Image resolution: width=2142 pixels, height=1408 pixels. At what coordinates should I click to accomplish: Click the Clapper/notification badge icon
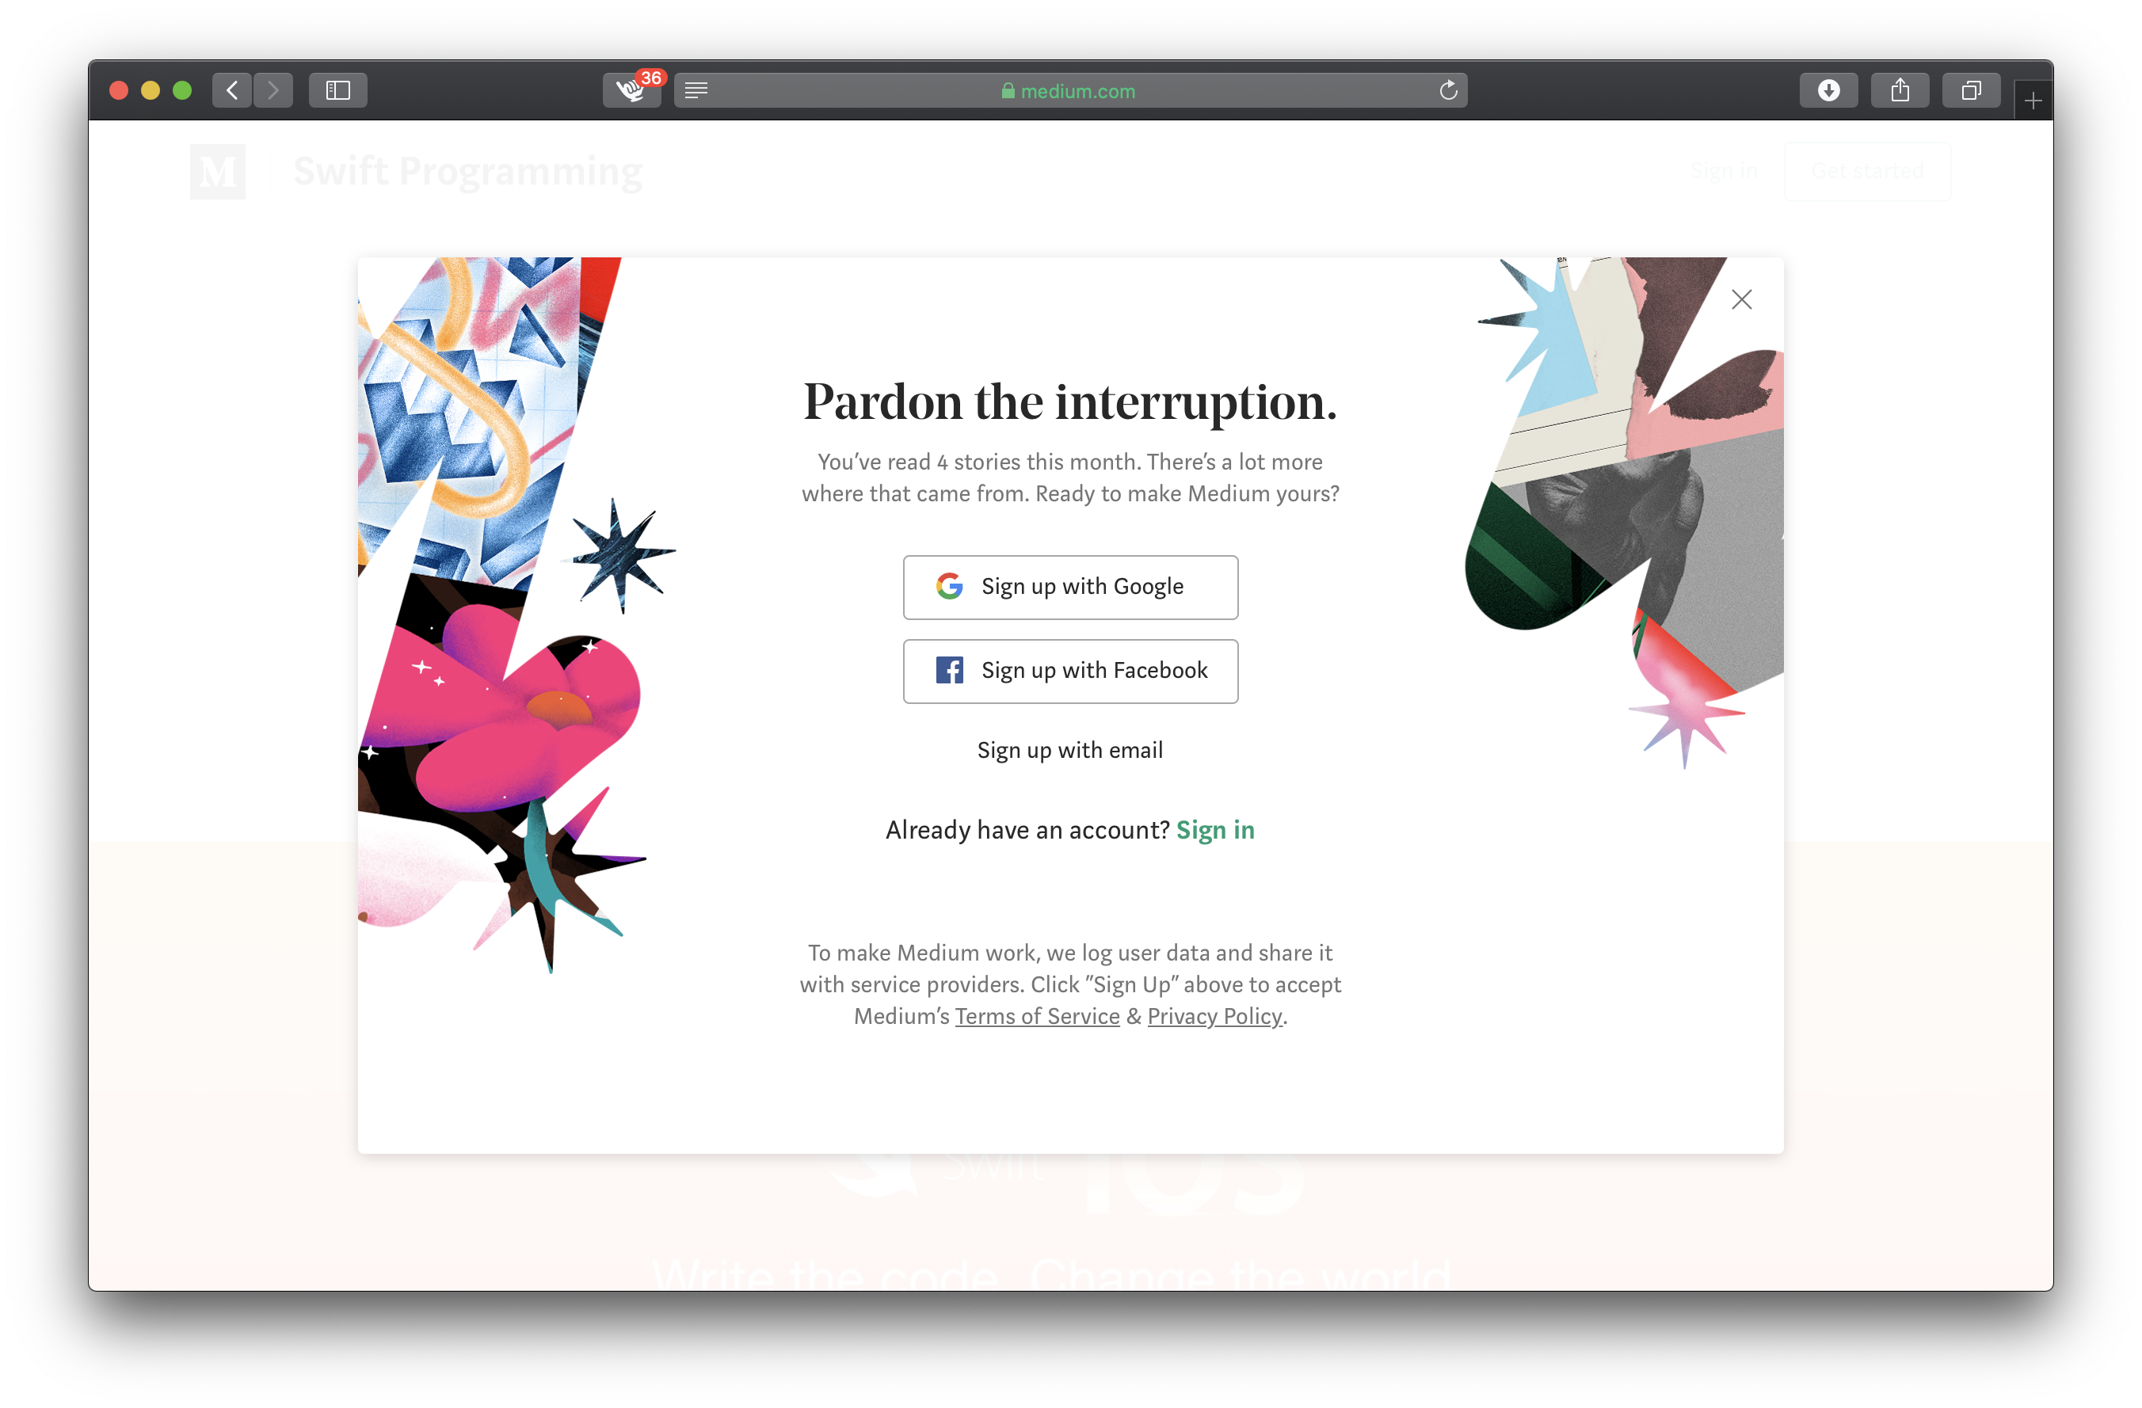tap(631, 89)
